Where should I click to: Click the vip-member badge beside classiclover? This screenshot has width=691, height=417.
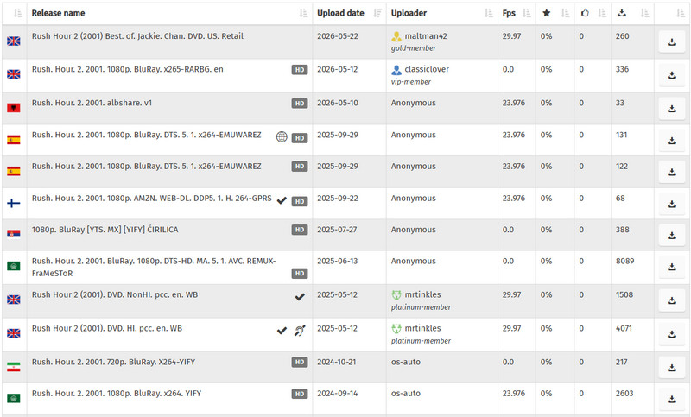pos(396,70)
